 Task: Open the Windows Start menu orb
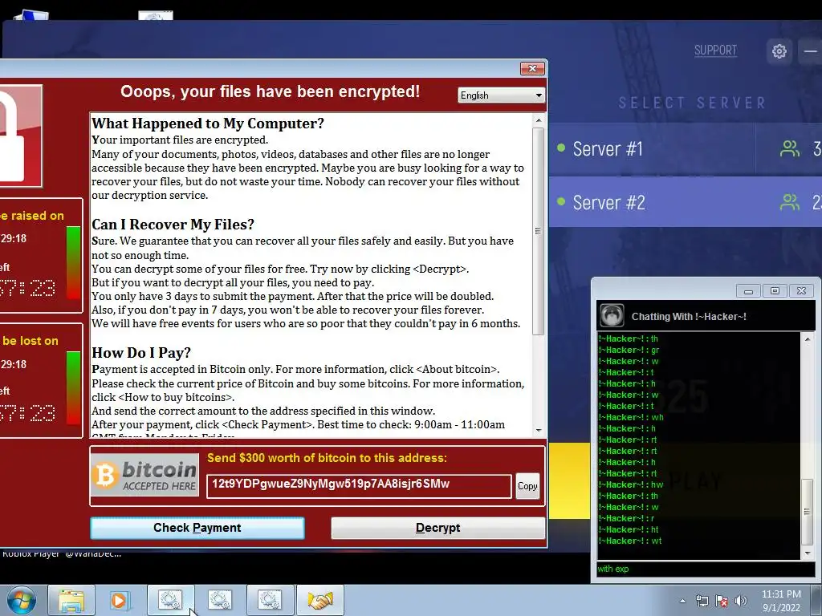pyautogui.click(x=22, y=600)
